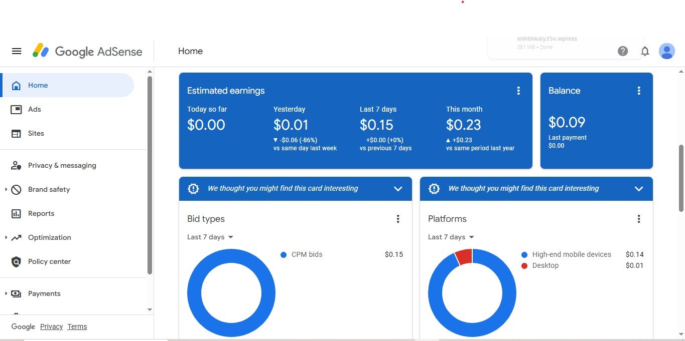Go to Reports in the sidebar
Screen dimensions: 685x341
click(41, 213)
